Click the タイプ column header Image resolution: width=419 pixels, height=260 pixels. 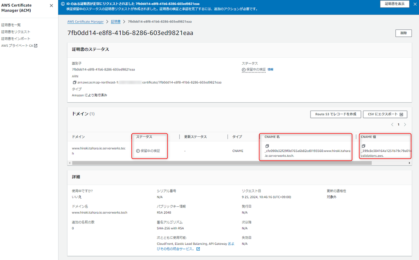tap(237, 137)
